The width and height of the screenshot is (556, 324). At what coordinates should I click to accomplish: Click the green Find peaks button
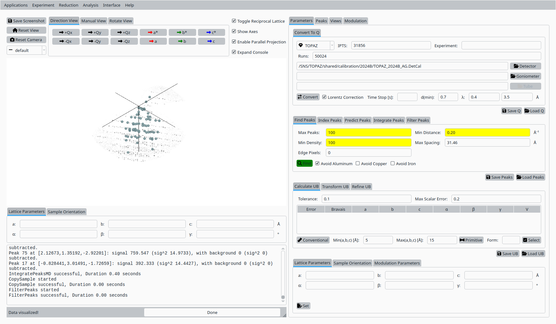click(x=304, y=163)
